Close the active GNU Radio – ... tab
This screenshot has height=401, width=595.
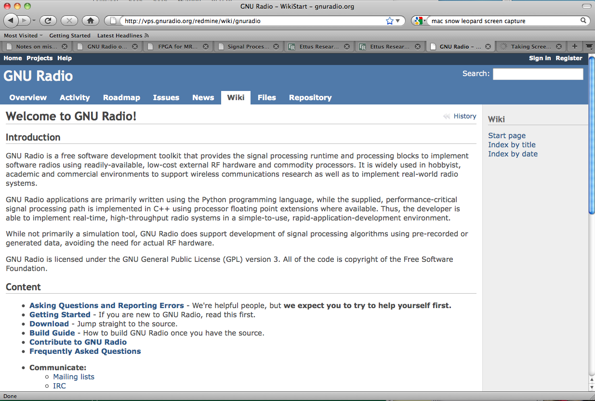point(488,47)
